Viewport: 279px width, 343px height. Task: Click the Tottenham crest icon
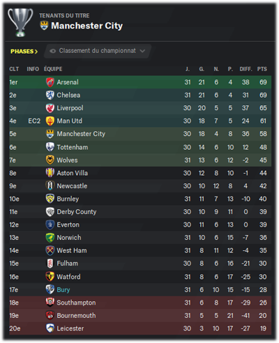pyautogui.click(x=50, y=147)
